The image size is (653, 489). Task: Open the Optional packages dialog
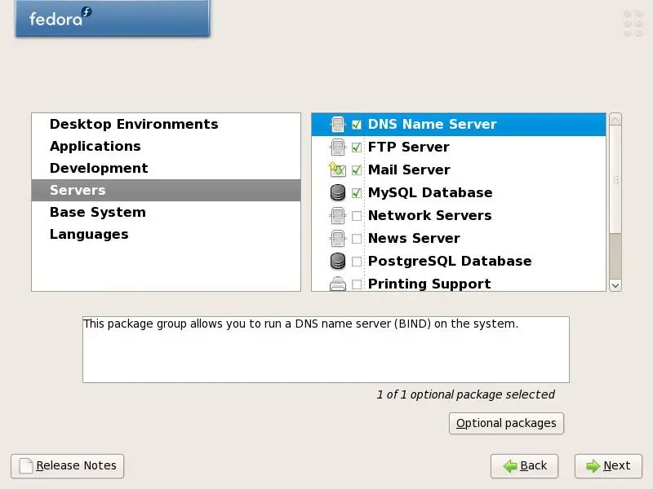pyautogui.click(x=506, y=423)
